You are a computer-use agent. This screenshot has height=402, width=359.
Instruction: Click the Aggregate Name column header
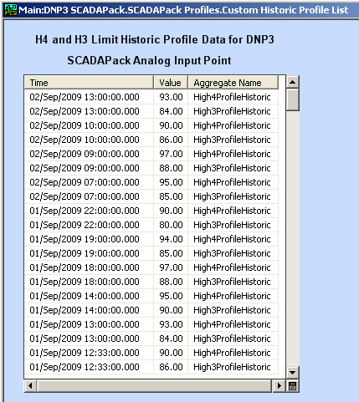pos(233,83)
